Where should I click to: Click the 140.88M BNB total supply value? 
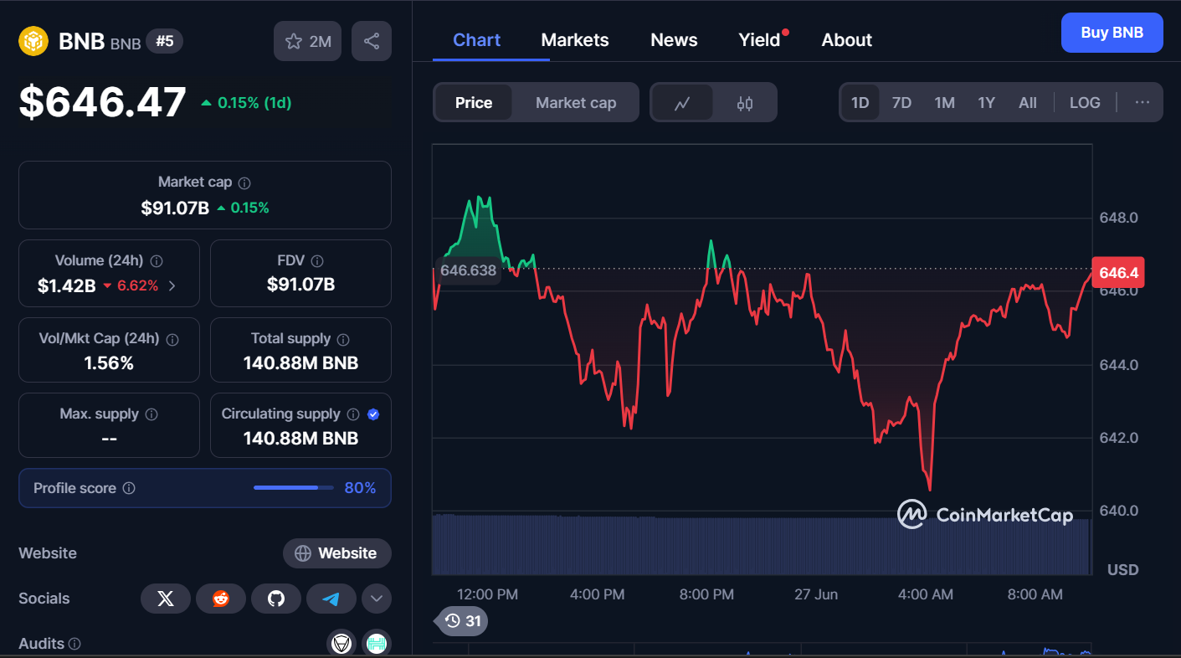pyautogui.click(x=300, y=363)
